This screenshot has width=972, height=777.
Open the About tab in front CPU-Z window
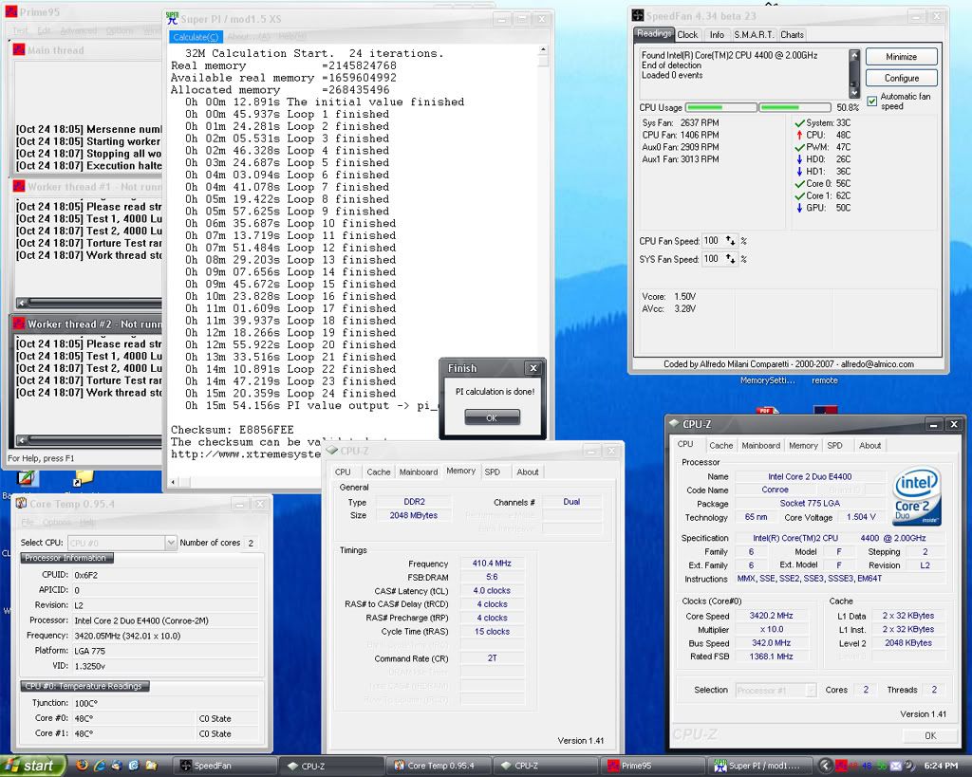pyautogui.click(x=869, y=445)
